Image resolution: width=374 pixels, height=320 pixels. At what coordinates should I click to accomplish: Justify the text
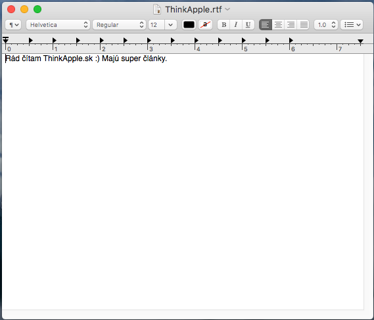(x=303, y=25)
